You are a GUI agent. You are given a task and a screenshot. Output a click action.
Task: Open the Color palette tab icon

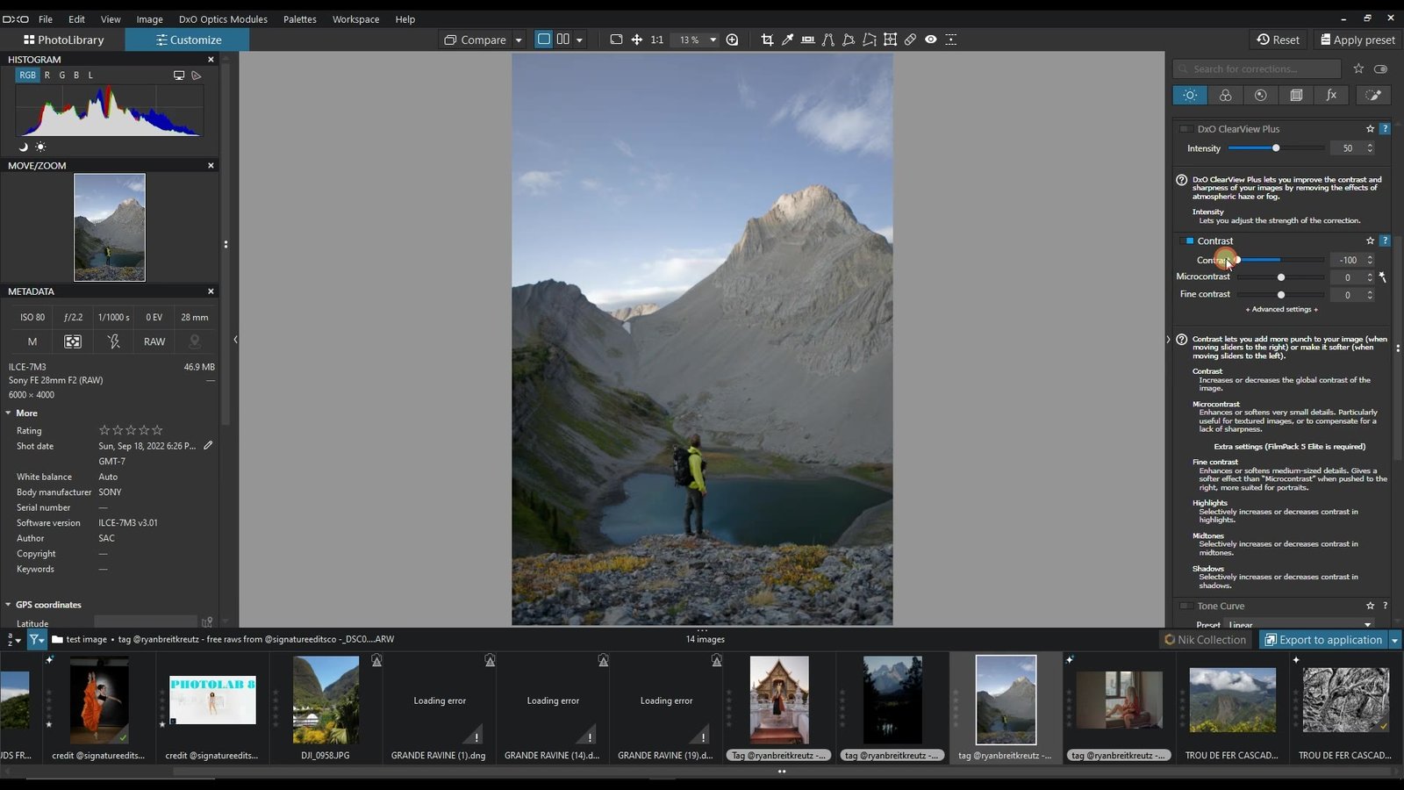[x=1225, y=95]
